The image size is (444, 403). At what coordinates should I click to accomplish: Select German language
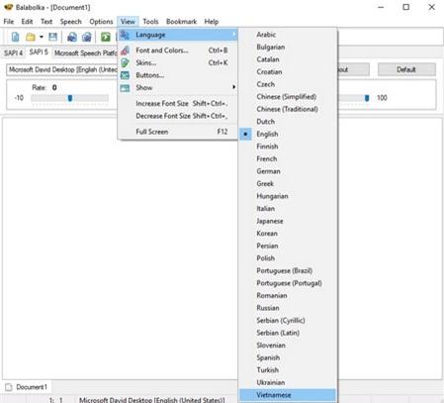pos(287,171)
